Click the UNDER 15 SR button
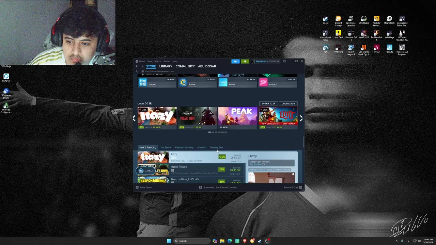This screenshot has height=245, width=436. tap(288, 103)
